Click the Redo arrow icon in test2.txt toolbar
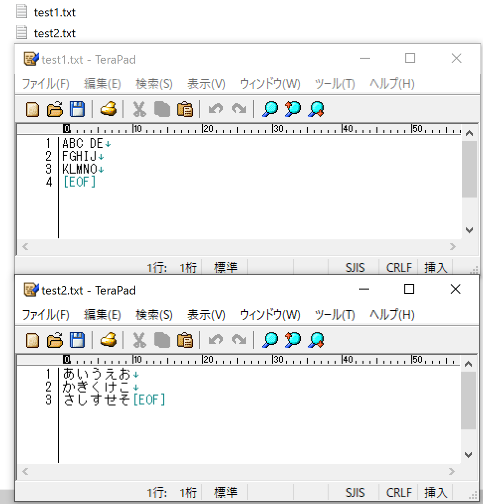This screenshot has width=483, height=504. click(238, 340)
